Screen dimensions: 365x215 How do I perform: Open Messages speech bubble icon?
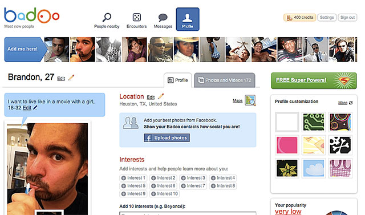pos(163,18)
